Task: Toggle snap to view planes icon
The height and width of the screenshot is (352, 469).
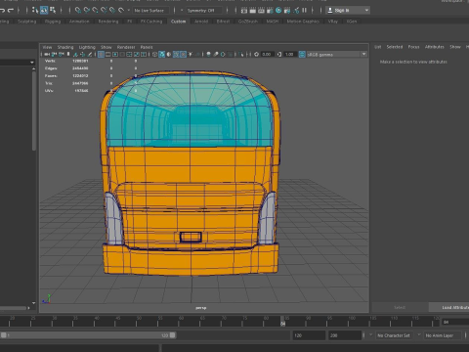Action: (112, 11)
